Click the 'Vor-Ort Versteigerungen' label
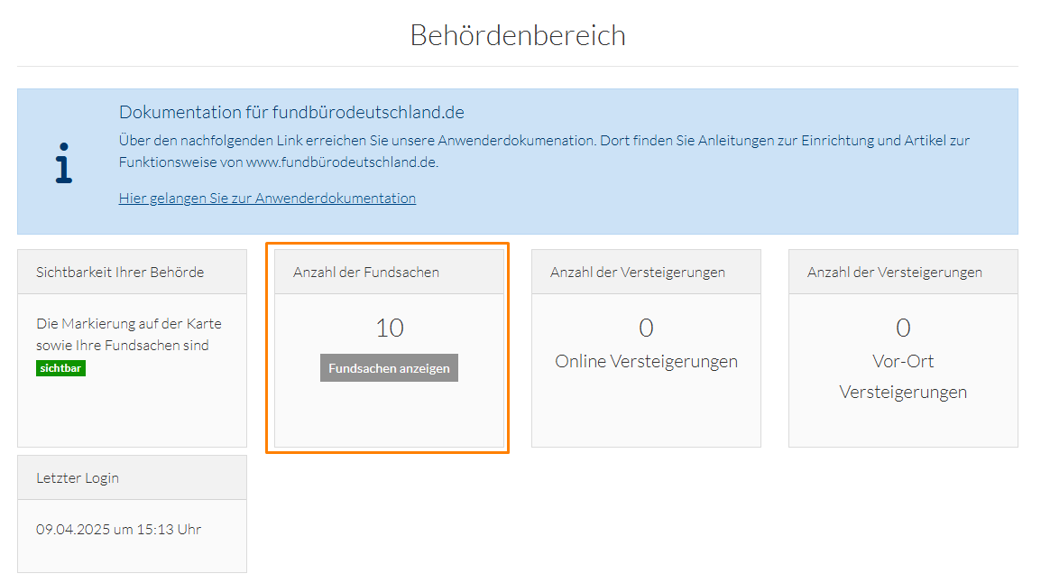1041x583 pixels. pos(903,376)
